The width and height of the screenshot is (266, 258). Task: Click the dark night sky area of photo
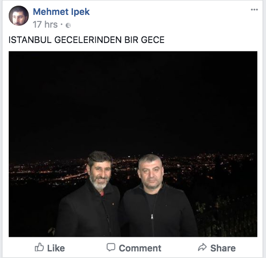133,102
